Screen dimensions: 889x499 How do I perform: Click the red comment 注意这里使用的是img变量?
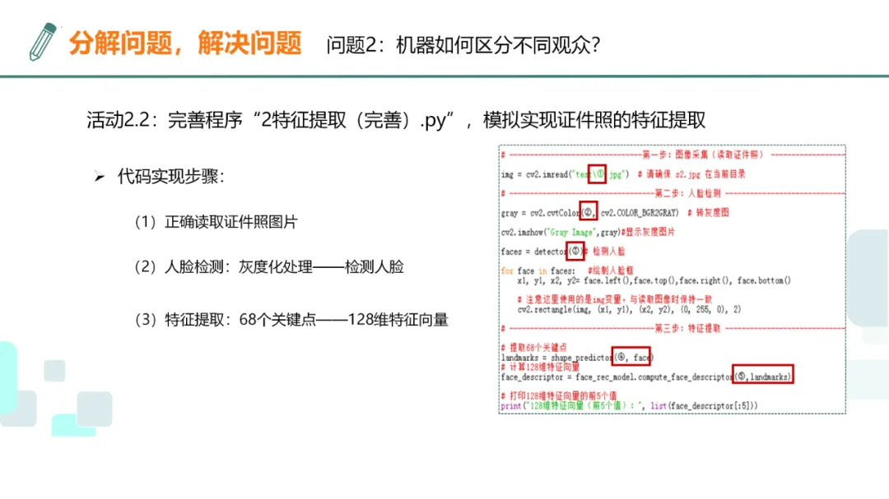click(615, 299)
